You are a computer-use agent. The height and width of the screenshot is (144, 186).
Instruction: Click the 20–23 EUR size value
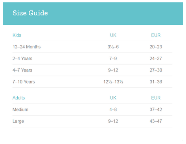[156, 47]
